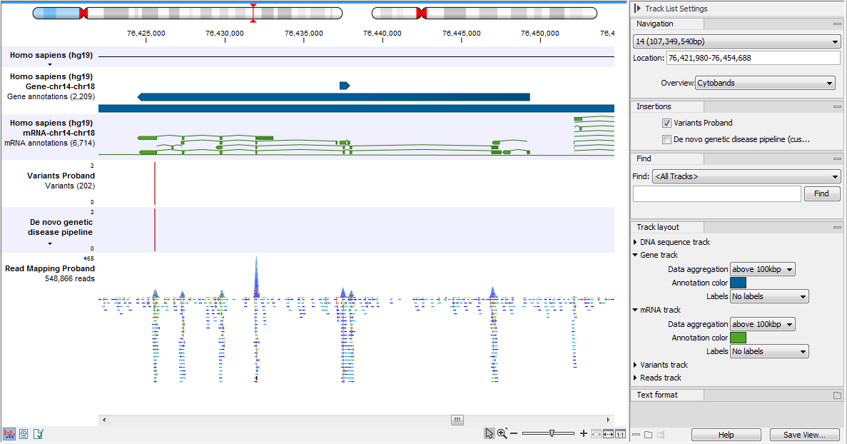This screenshot has height=444, width=847.
Task: Activate the magnifier zoom tool
Action: pyautogui.click(x=502, y=433)
